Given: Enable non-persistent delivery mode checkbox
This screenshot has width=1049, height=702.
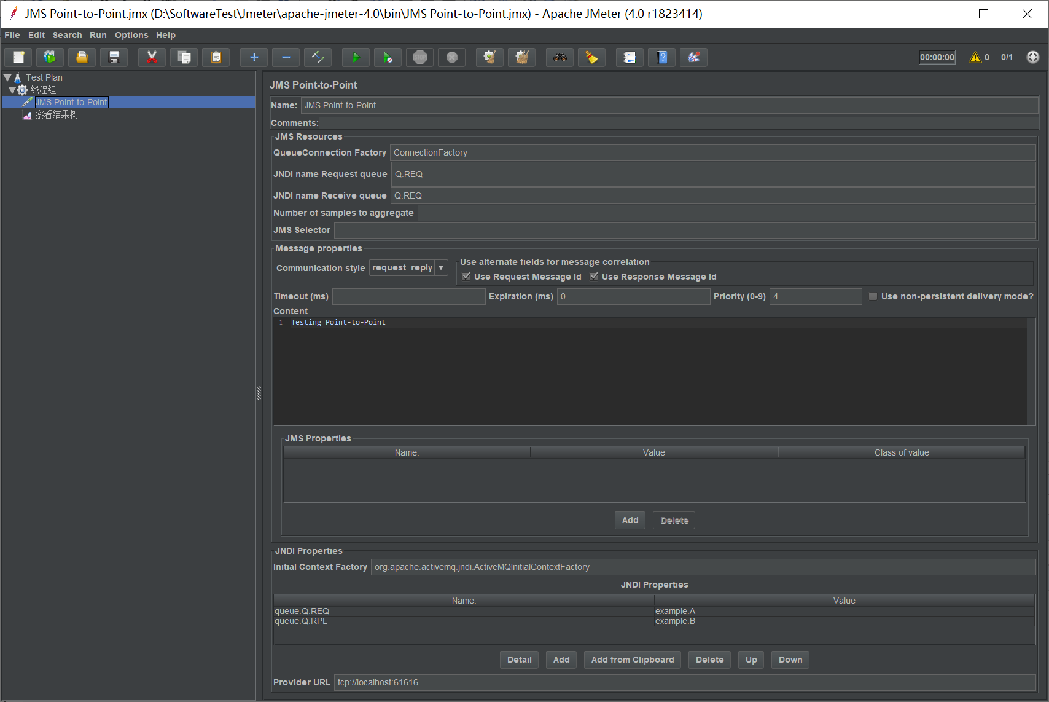Looking at the screenshot, I should tap(873, 296).
